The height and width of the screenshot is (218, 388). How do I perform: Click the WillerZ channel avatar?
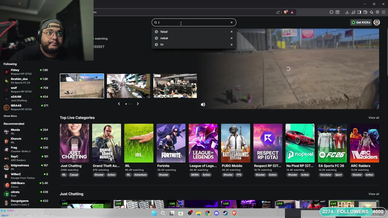pyautogui.click(x=6, y=176)
